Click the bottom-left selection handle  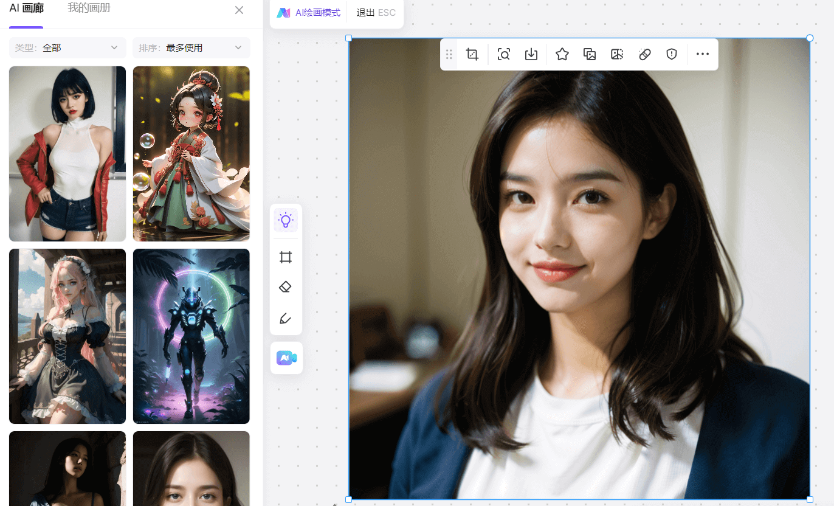[349, 499]
